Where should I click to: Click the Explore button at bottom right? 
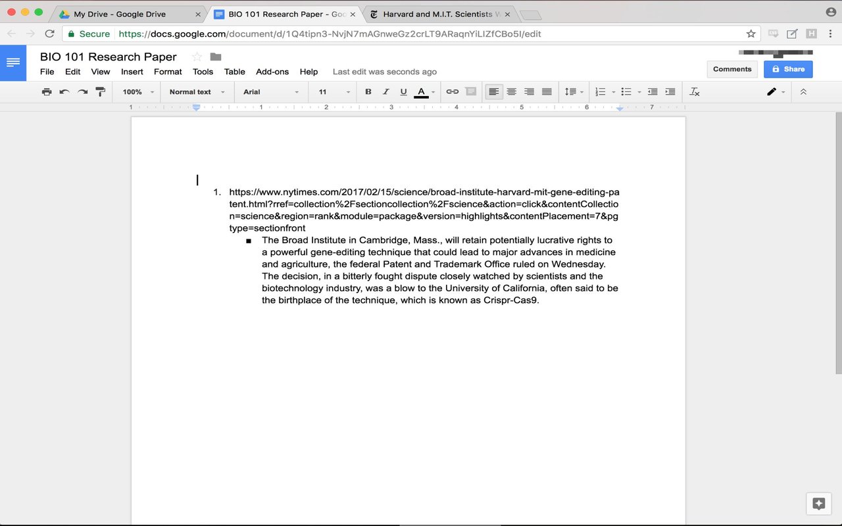[819, 504]
